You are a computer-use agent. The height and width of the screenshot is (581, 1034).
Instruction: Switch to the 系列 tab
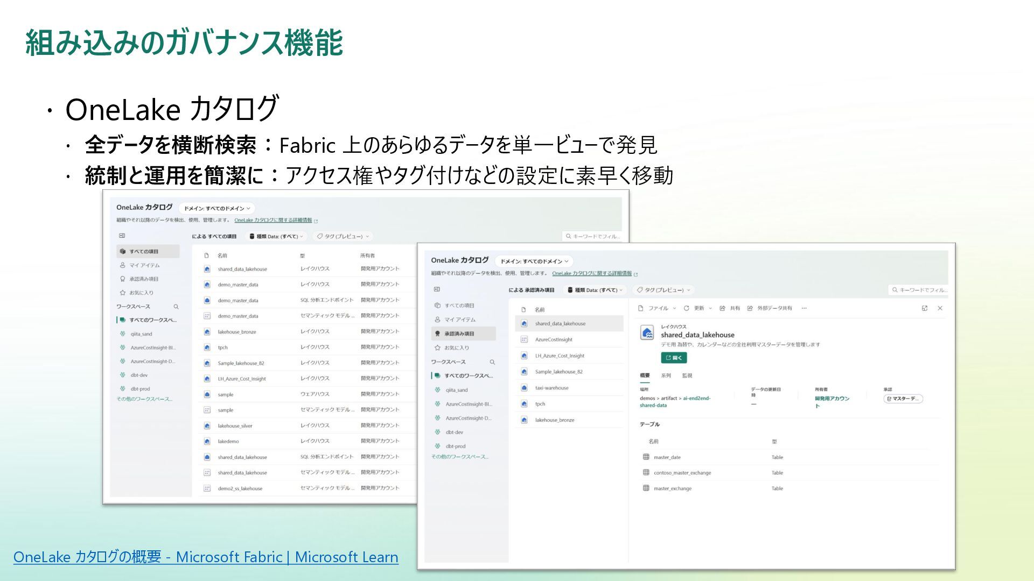pyautogui.click(x=666, y=375)
